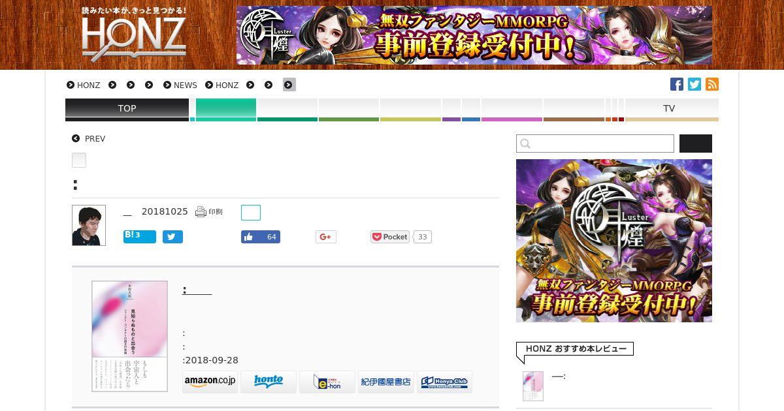Click the highlighted gray arrow nav icon
The width and height of the screenshot is (784, 411).
[x=289, y=85]
